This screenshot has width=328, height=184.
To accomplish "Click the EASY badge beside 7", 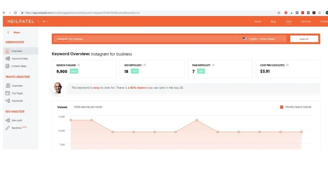I will (x=201, y=71).
